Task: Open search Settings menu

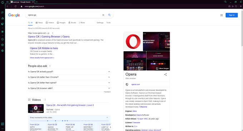Action: [100, 23]
